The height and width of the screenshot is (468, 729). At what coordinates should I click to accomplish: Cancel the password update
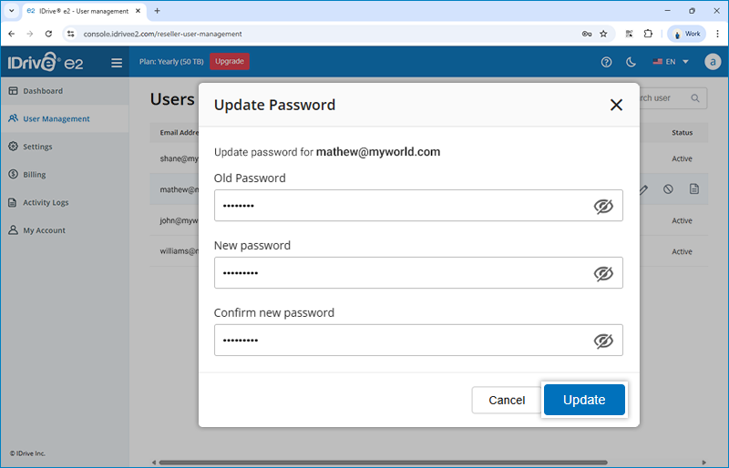507,400
